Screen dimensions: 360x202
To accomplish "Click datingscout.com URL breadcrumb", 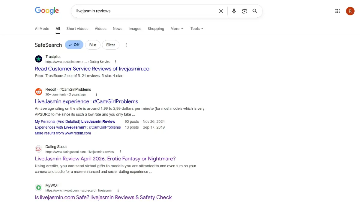I will point(80,152).
